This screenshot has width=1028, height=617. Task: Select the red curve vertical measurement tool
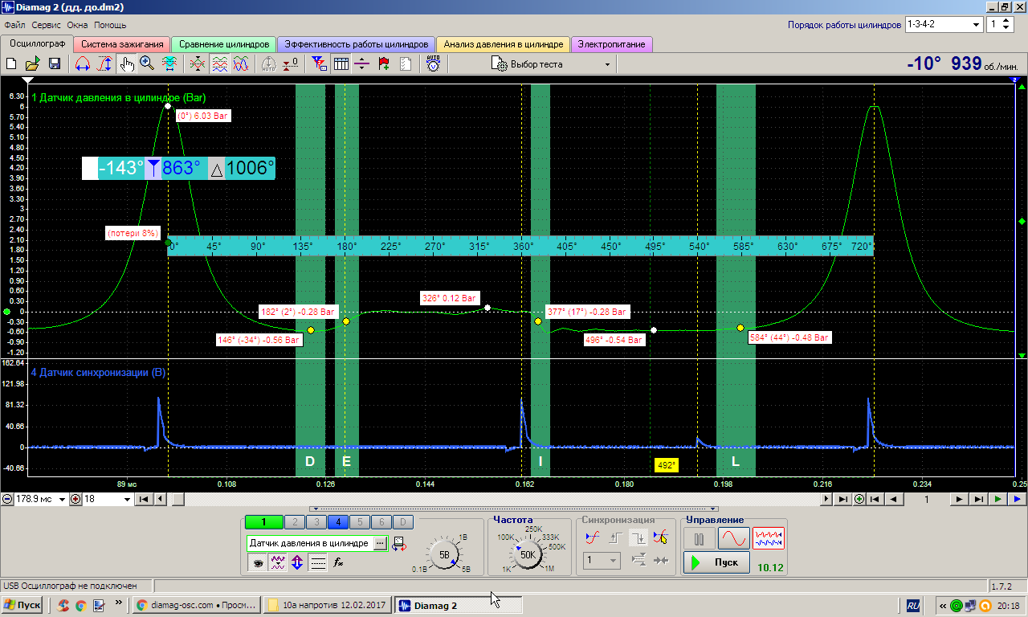[x=104, y=64]
